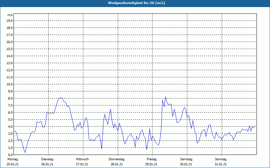Select the 29.01.21 date label
270x168 pixels.
tap(151, 164)
